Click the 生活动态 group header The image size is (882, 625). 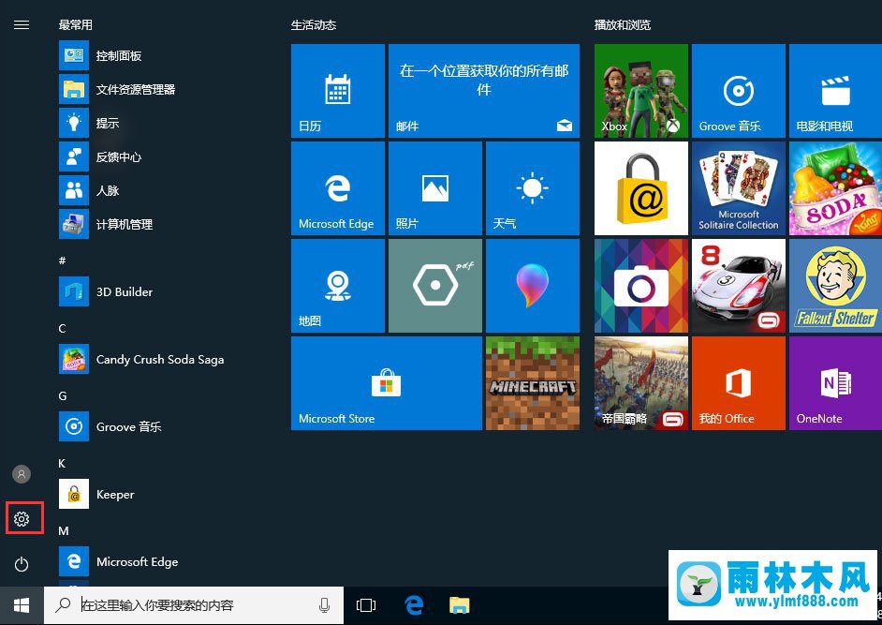point(314,24)
